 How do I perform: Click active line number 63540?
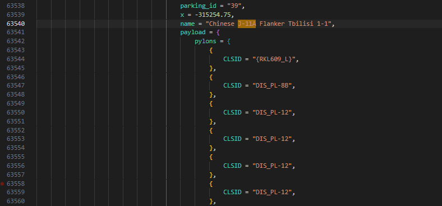[16, 24]
